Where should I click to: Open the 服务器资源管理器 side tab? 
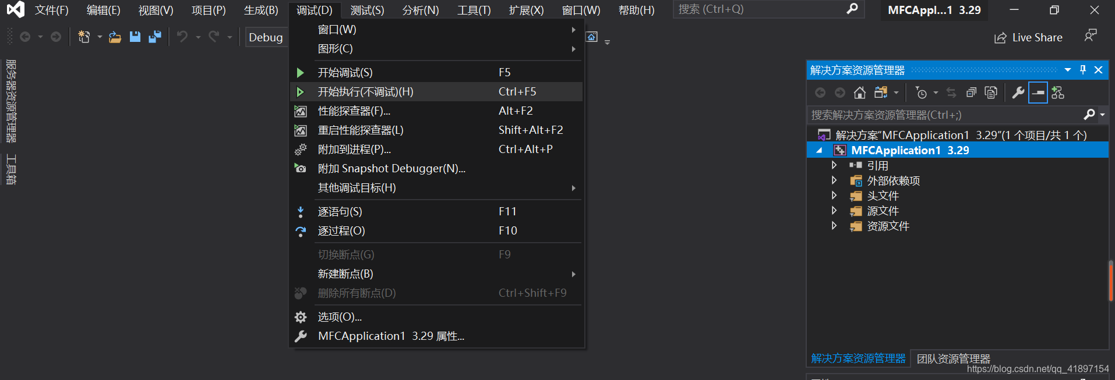(x=10, y=101)
